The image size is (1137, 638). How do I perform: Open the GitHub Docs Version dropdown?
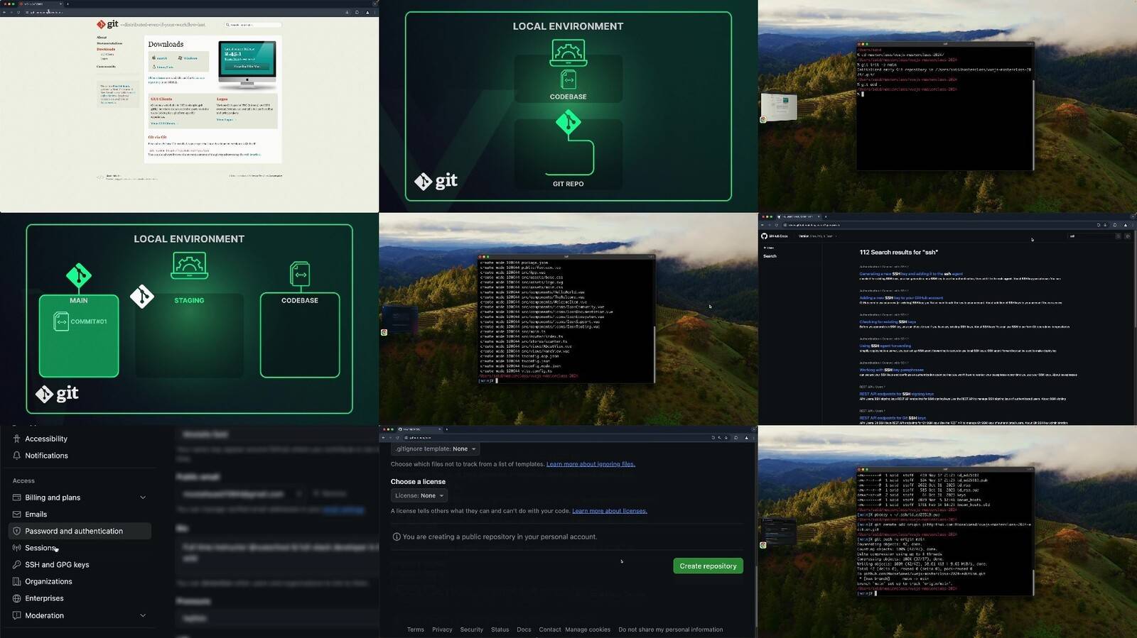[x=817, y=236]
